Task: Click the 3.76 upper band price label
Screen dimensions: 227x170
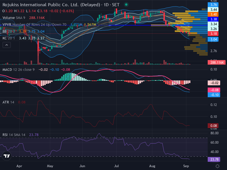Action: (x=213, y=5)
